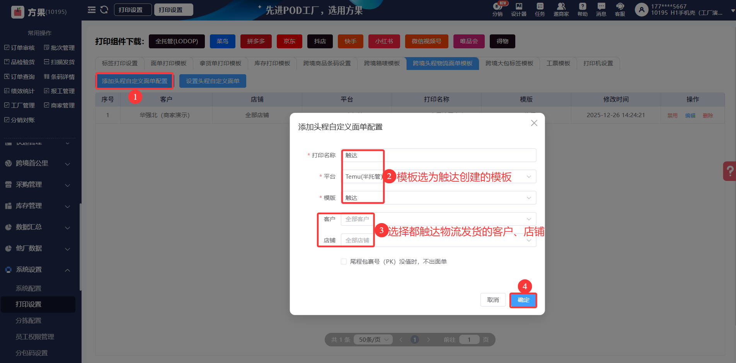The width and height of the screenshot is (736, 363).
Task: Open the 批次管理 shortcut
Action: pyautogui.click(x=60, y=48)
